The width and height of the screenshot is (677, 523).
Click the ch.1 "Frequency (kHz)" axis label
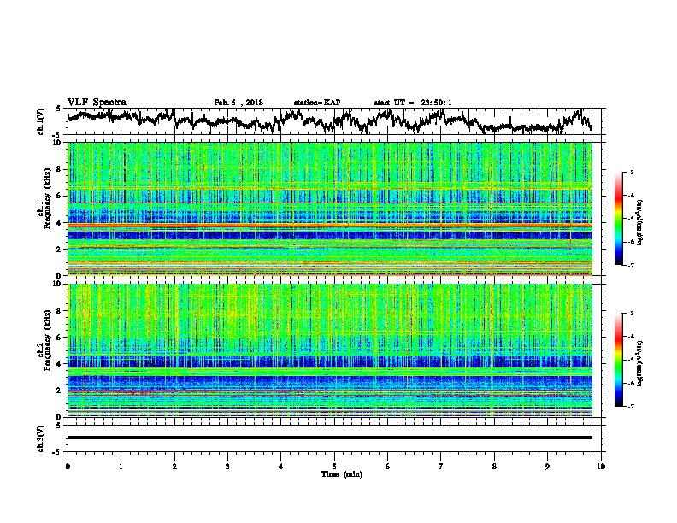point(47,198)
